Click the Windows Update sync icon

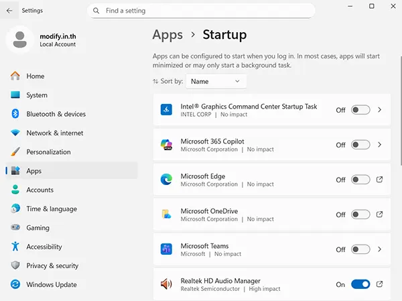click(x=15, y=284)
